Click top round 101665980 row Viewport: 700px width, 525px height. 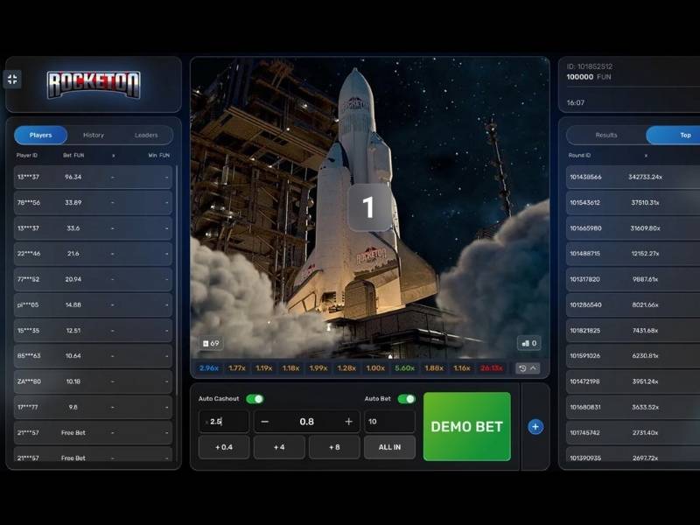pos(633,228)
